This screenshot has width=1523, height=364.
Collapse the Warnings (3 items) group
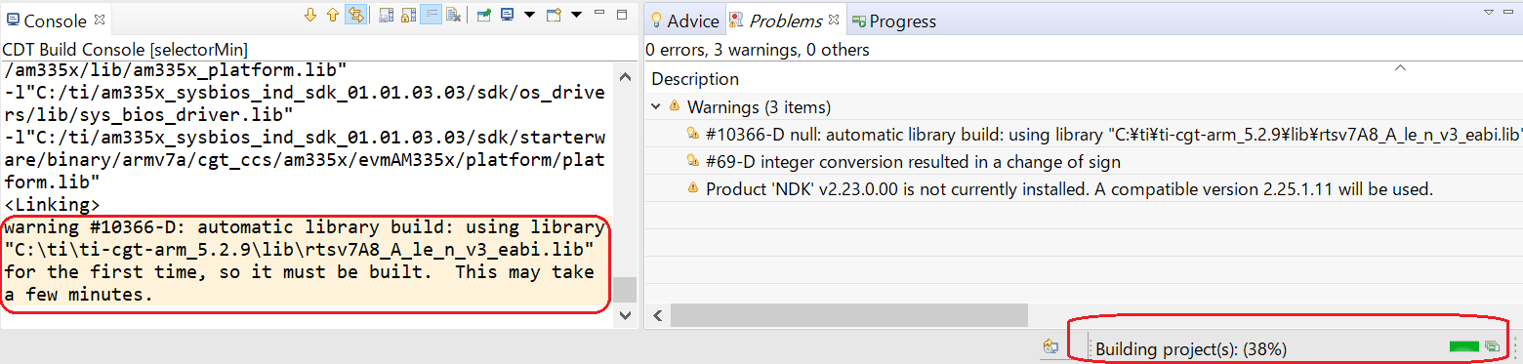click(655, 106)
